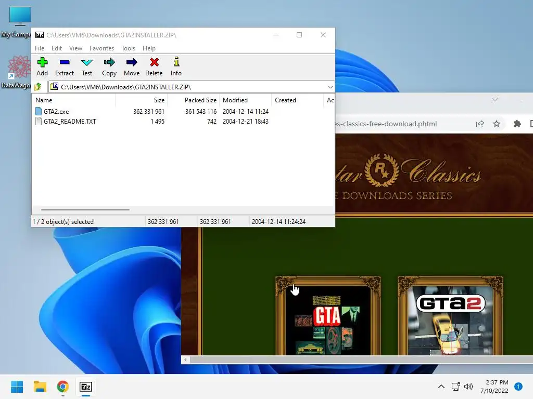
Task: Click the 7-Zip address path field
Action: pyautogui.click(x=191, y=87)
